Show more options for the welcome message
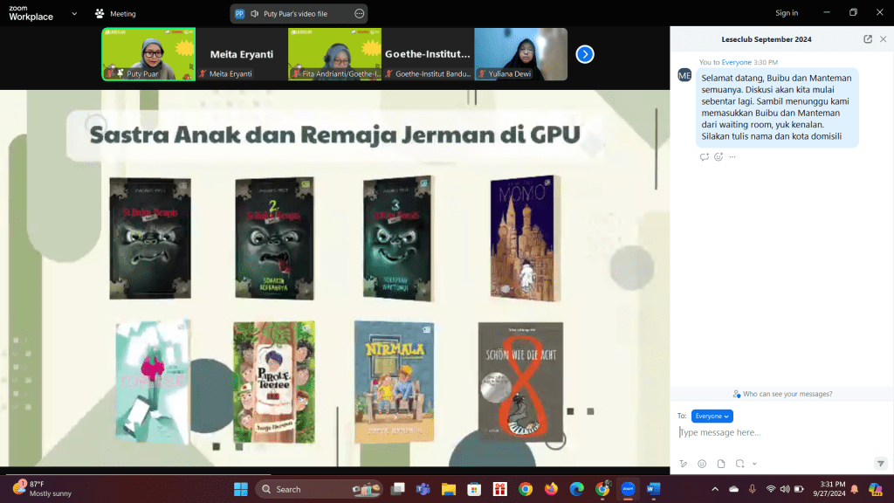Image resolution: width=894 pixels, height=503 pixels. [732, 157]
